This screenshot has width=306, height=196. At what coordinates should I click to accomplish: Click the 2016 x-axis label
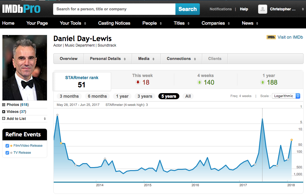pyautogui.click(x=195, y=185)
